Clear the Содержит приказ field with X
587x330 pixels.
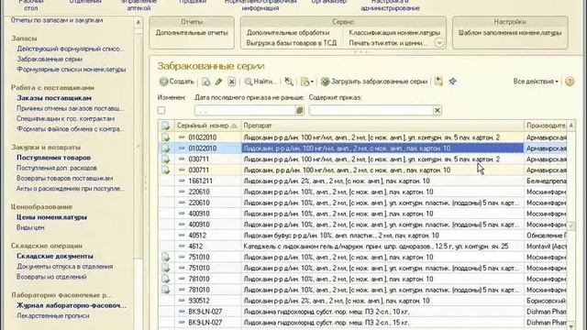[x=437, y=110]
